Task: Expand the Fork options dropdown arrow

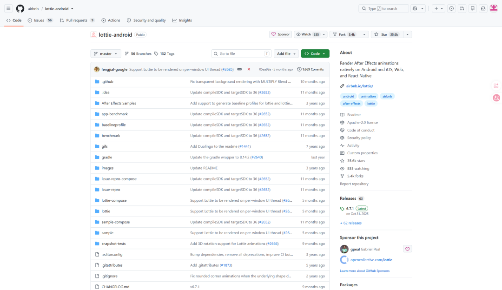Action: [364, 34]
